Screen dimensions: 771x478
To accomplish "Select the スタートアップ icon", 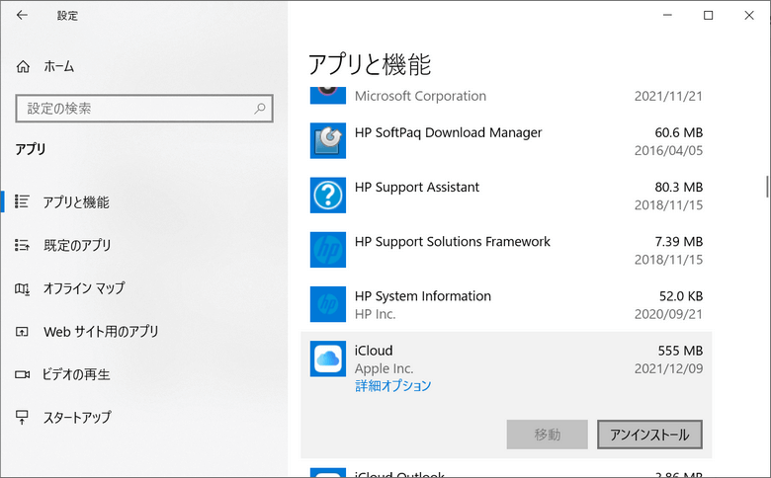I will click(22, 418).
